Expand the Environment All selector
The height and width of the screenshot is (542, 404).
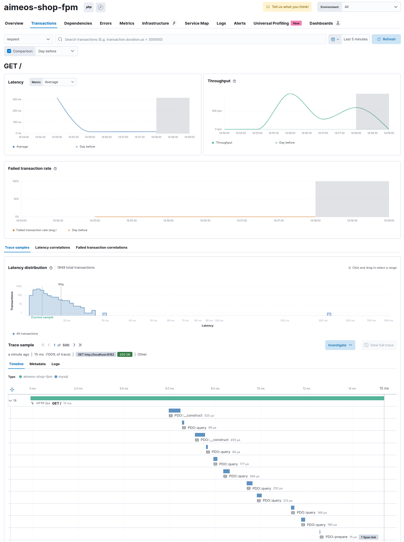(x=370, y=7)
